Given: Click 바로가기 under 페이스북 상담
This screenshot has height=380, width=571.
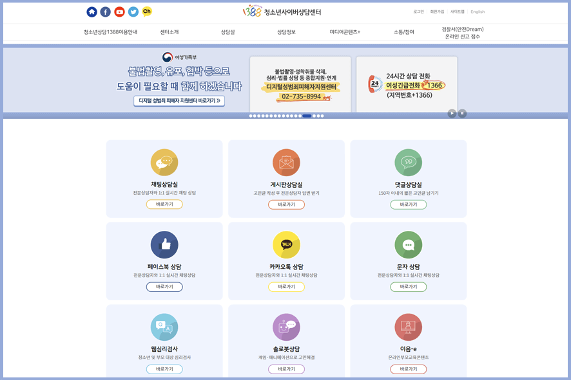Looking at the screenshot, I should tap(164, 287).
